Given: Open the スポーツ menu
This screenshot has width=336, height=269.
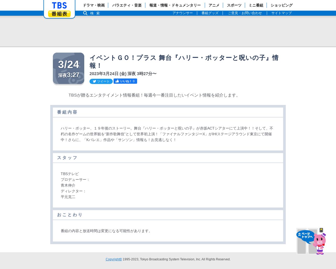Looking at the screenshot, I should [234, 5].
